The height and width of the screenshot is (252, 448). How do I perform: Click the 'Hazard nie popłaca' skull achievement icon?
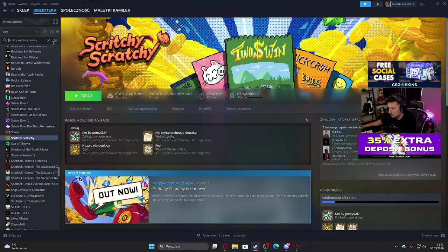tap(75, 149)
